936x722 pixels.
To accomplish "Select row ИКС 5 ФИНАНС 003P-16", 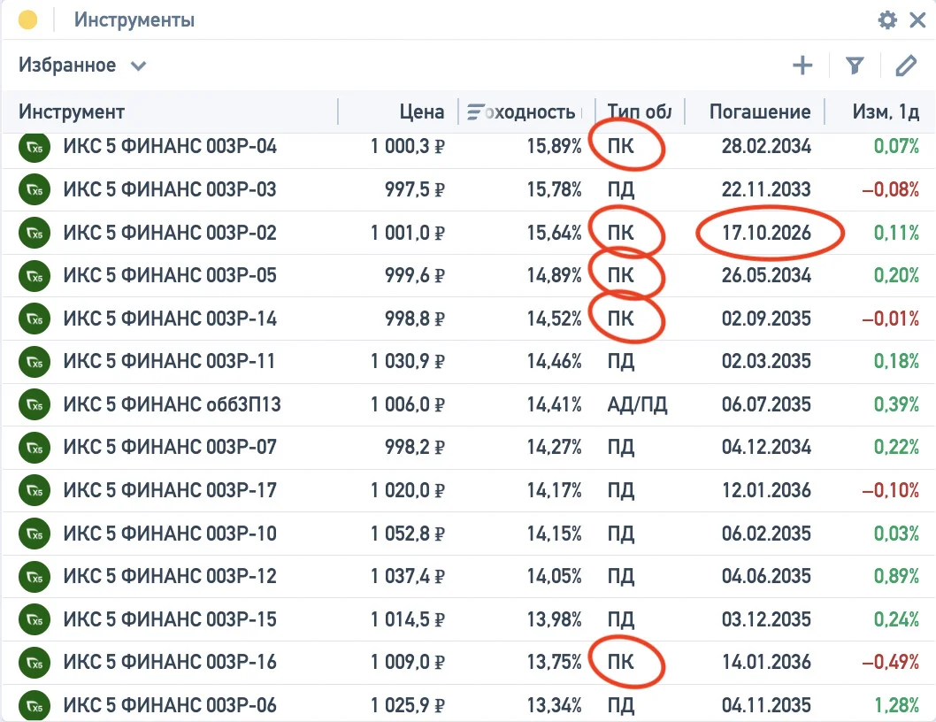I will click(x=468, y=663).
